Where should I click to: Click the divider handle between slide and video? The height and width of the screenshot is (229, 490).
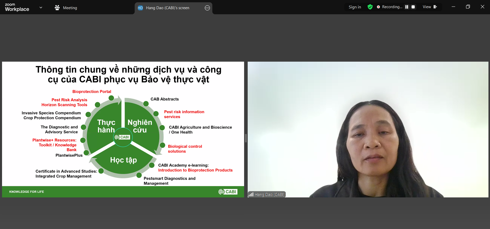pos(246,138)
